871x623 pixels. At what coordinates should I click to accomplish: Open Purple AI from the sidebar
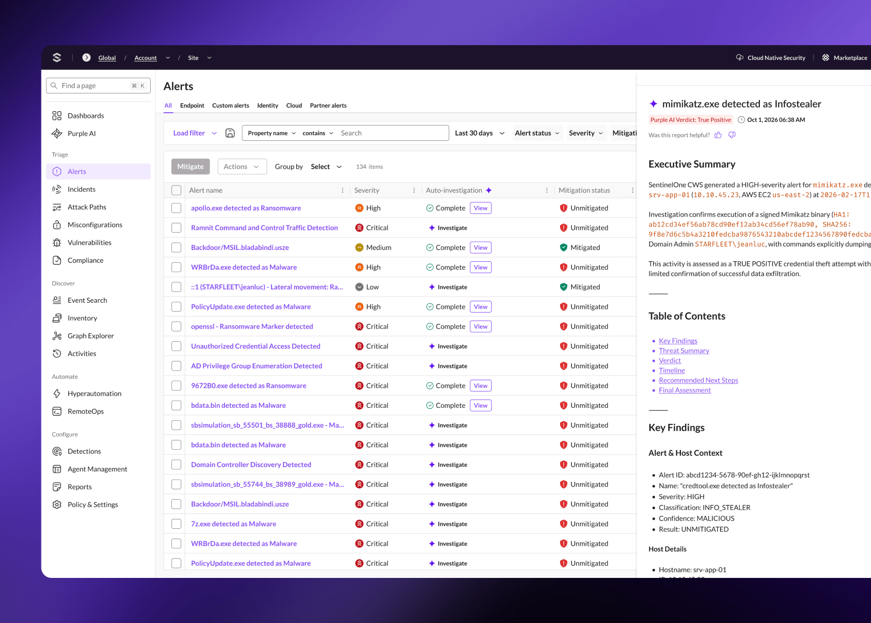click(81, 134)
